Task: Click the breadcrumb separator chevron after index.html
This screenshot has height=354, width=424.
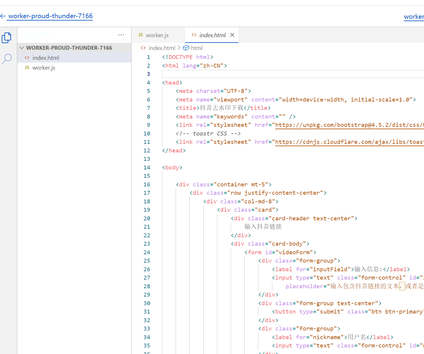Action: point(179,48)
